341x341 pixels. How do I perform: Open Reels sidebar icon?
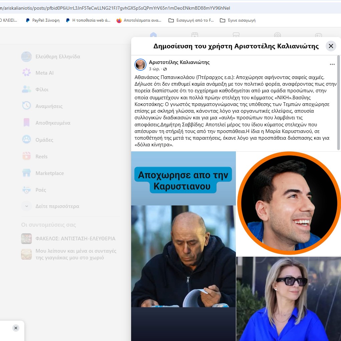(x=26, y=156)
